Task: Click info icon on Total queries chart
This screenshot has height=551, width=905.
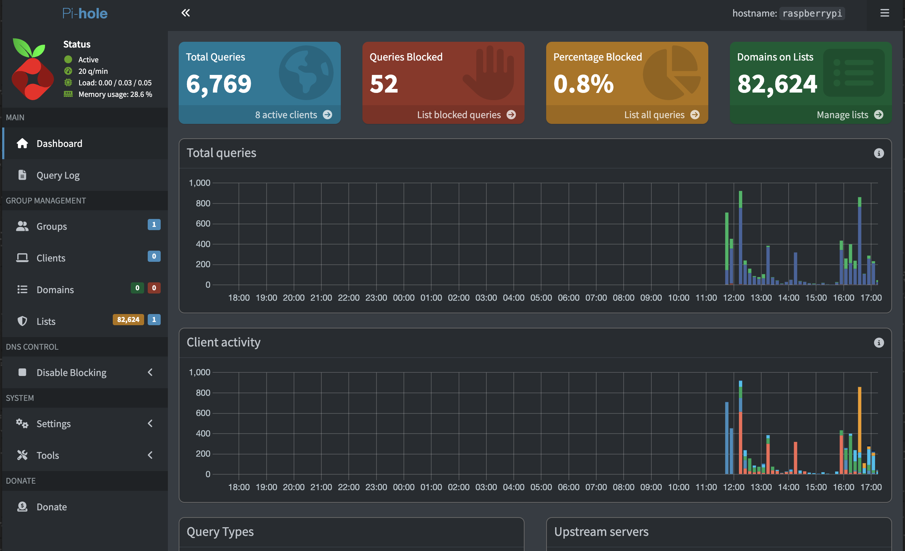Action: tap(879, 153)
